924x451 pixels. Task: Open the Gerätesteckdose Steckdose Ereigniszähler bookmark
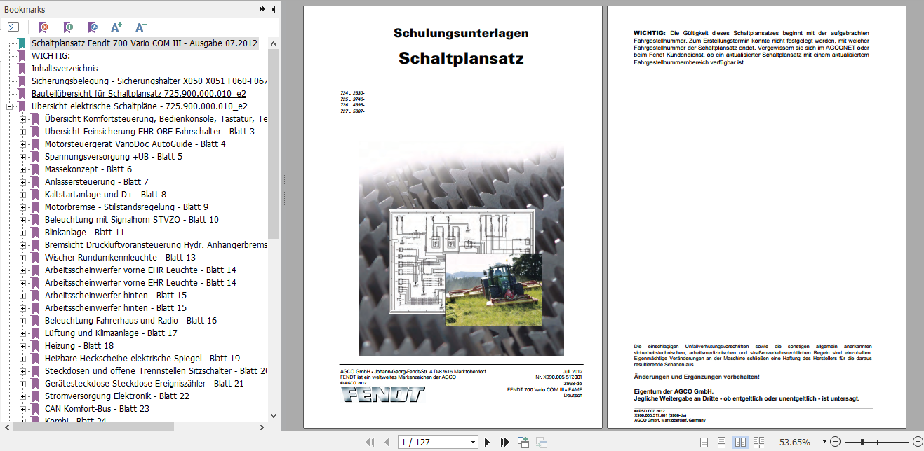coord(144,384)
